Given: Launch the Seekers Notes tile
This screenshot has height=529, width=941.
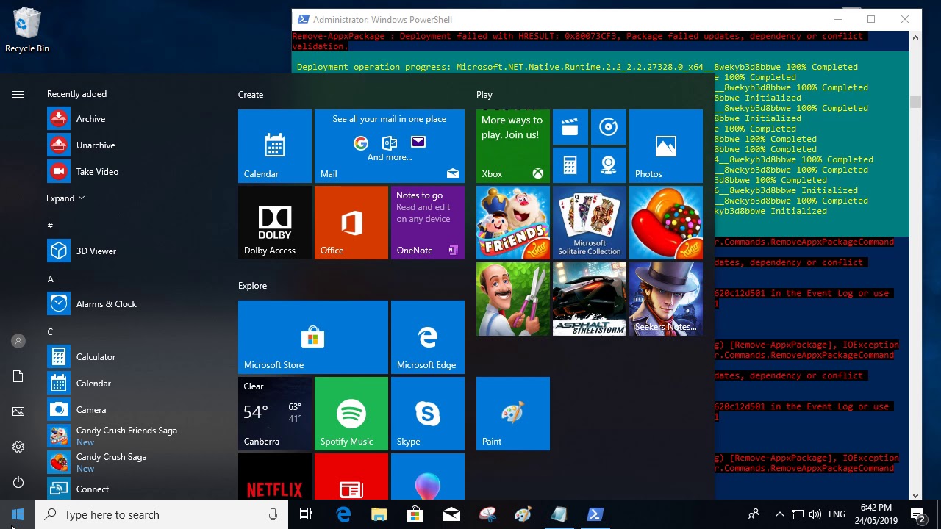Looking at the screenshot, I should [x=666, y=299].
